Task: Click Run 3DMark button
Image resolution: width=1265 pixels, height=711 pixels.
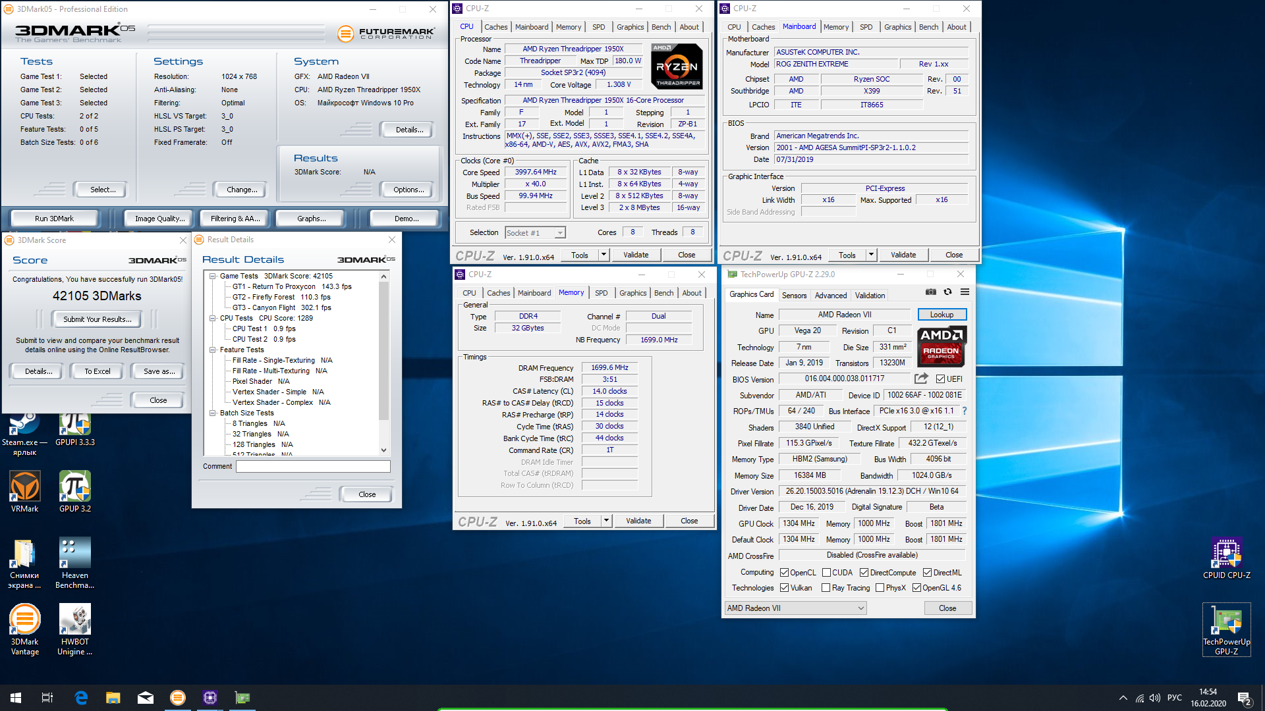Action: tap(54, 219)
